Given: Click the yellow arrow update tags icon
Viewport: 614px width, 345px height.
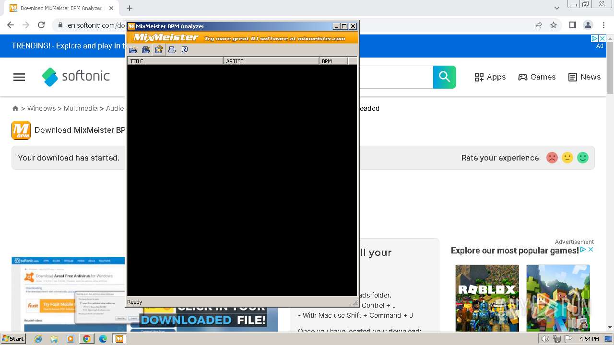Looking at the screenshot, I should (x=159, y=50).
